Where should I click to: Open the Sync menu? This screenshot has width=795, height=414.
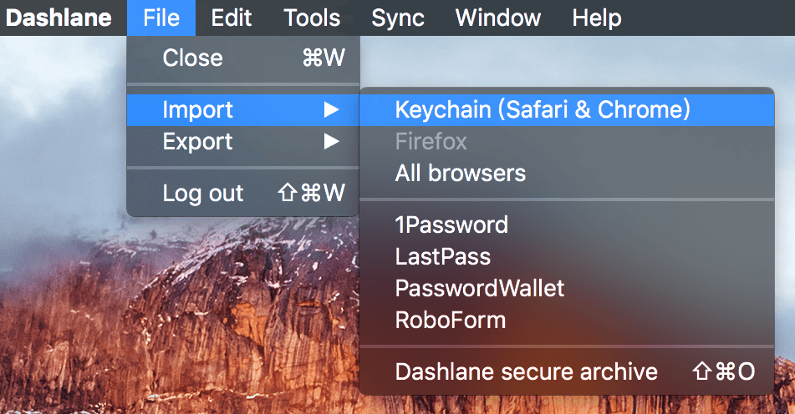398,18
